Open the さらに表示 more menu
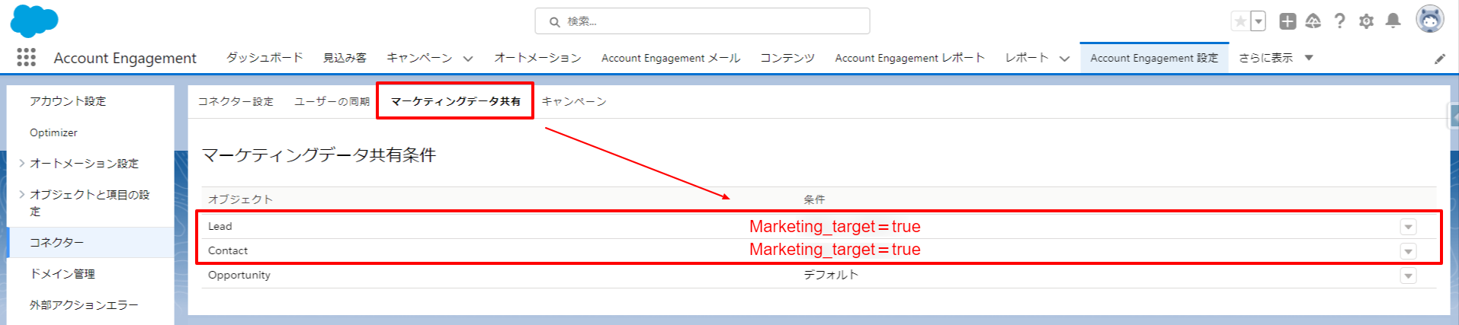The width and height of the screenshot is (1459, 325). [1275, 58]
